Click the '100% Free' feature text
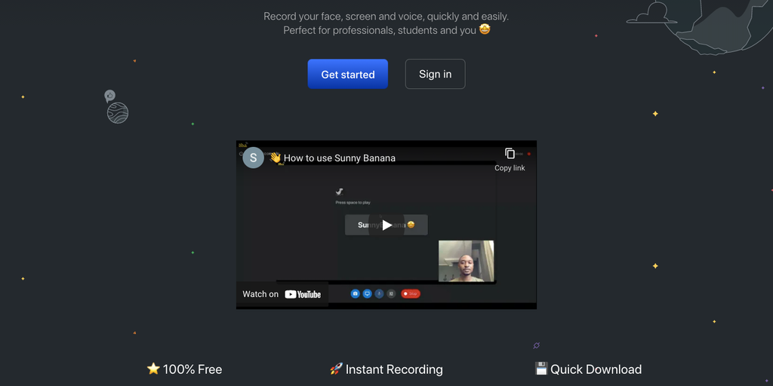 click(x=192, y=369)
